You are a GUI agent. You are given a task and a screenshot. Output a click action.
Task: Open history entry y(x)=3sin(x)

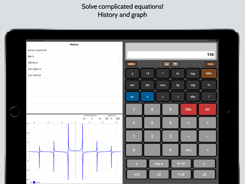pyautogui.click(x=74, y=75)
